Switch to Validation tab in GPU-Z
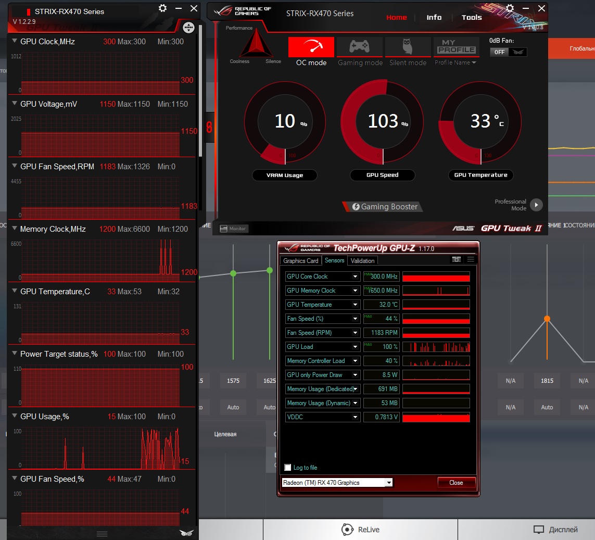 [362, 261]
